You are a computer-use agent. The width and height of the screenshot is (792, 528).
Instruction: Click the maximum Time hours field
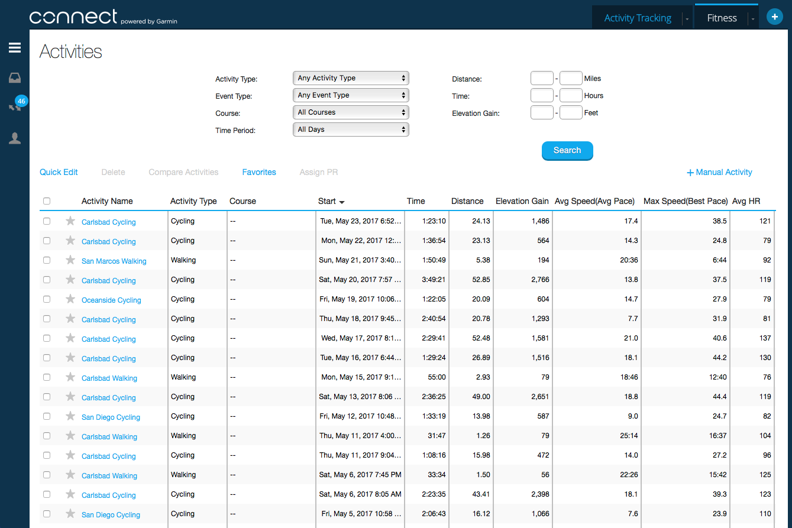571,95
